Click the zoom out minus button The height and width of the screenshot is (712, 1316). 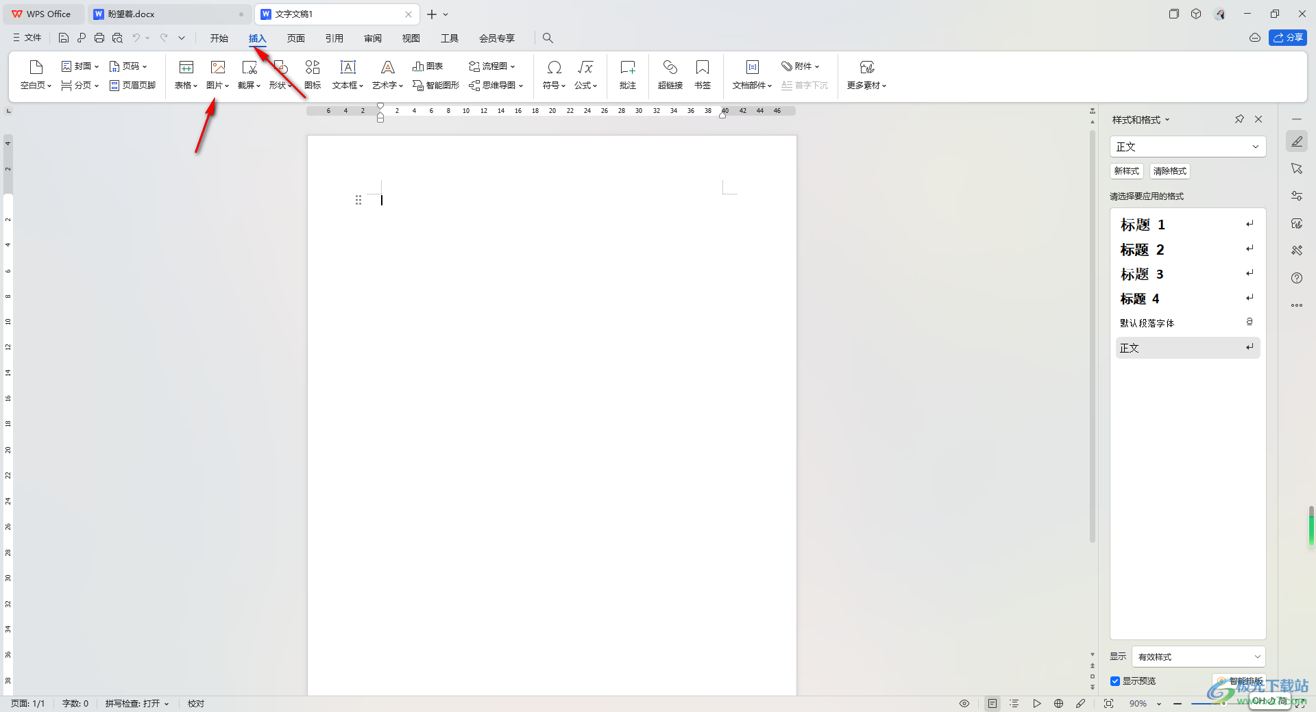pos(1178,703)
